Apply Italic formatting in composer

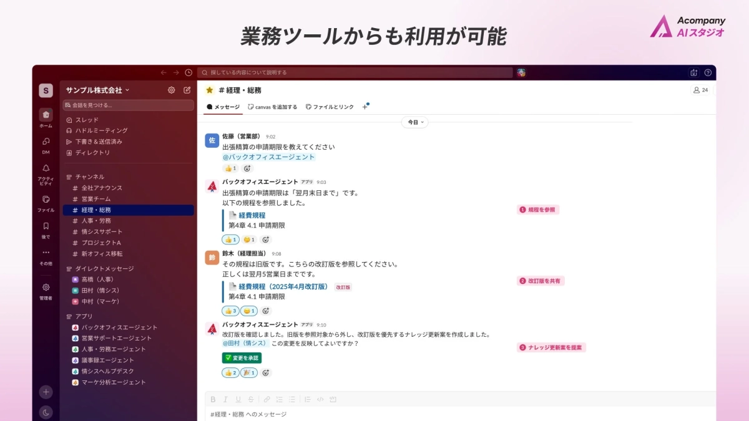(x=225, y=399)
